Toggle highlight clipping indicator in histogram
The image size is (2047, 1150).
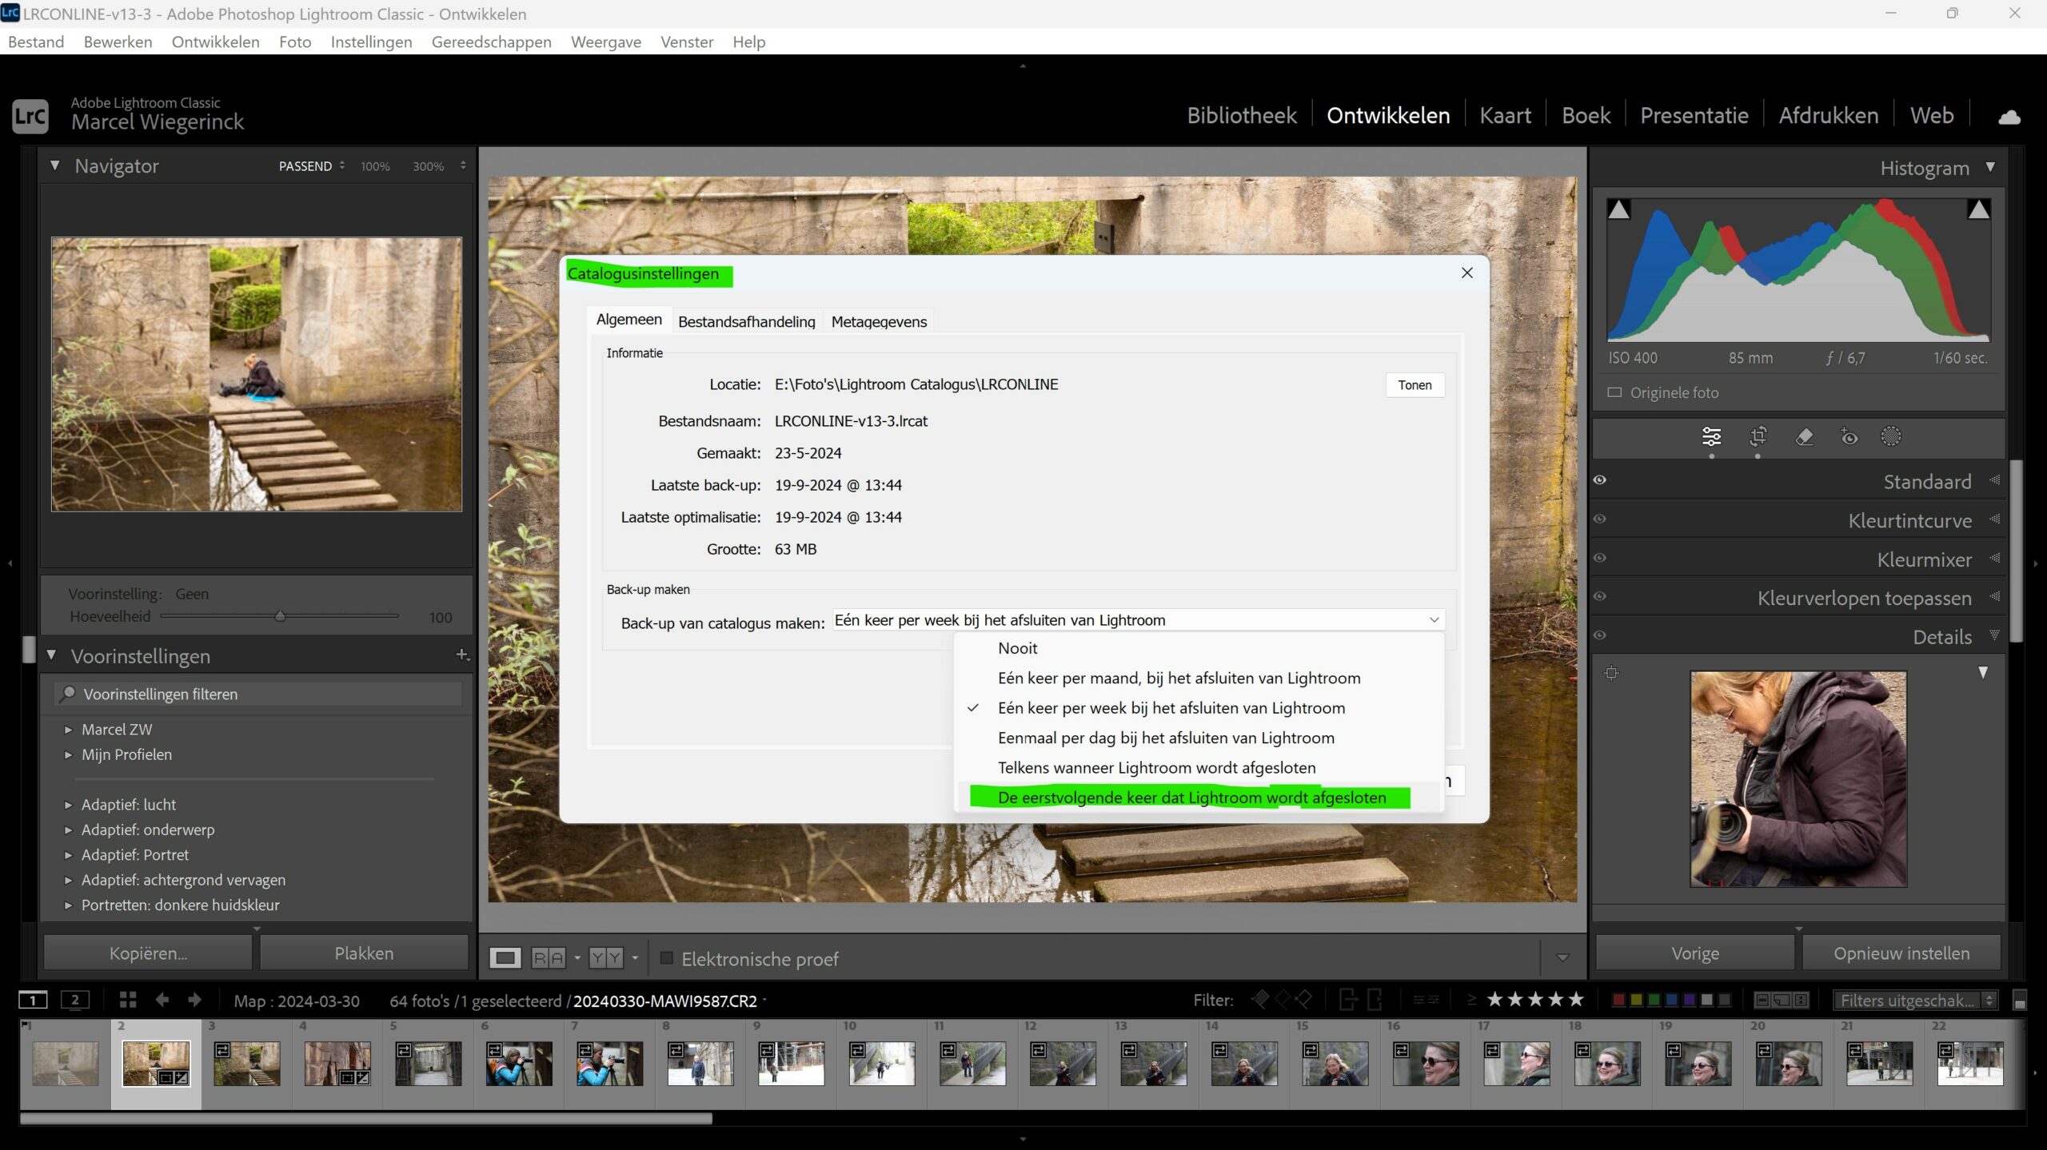click(x=1979, y=209)
